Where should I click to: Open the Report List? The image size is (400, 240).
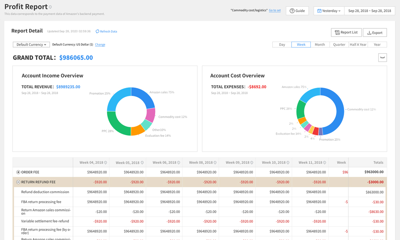(x=346, y=32)
